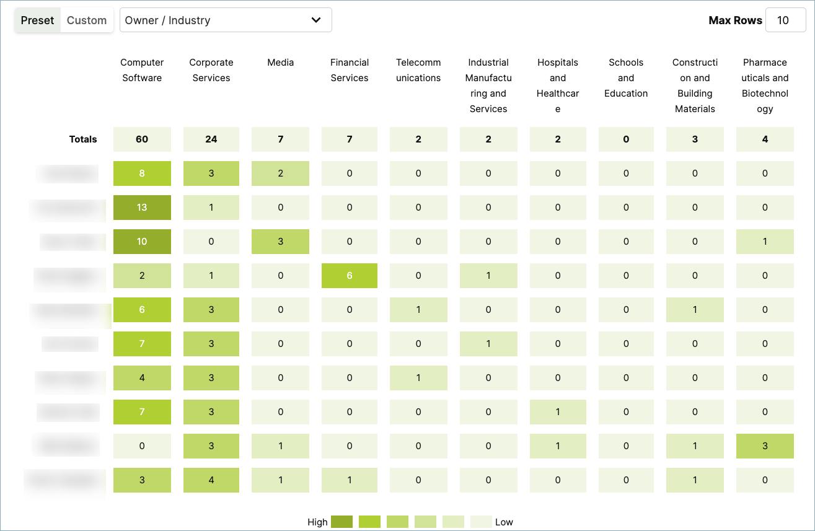The height and width of the screenshot is (531, 815).
Task: Click the Schools and Education totals showing 0
Action: click(x=626, y=139)
